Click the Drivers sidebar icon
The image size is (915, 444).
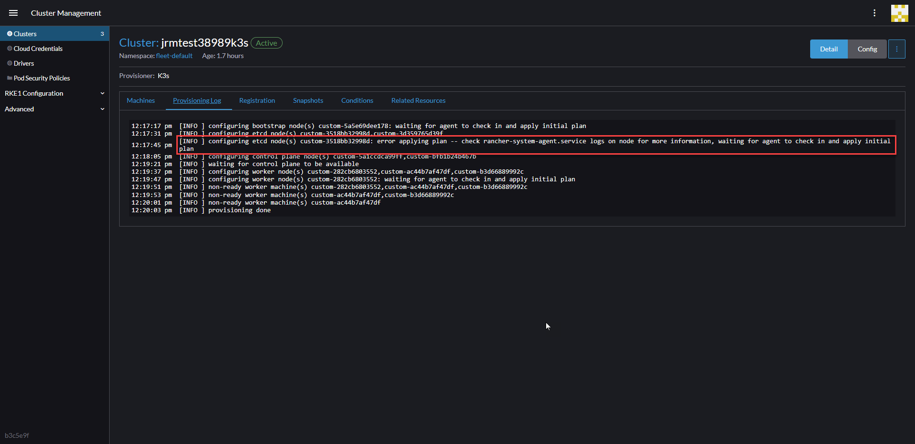pyautogui.click(x=9, y=63)
